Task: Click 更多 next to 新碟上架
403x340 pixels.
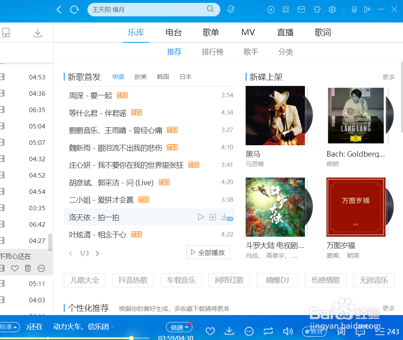Action: click(x=388, y=77)
